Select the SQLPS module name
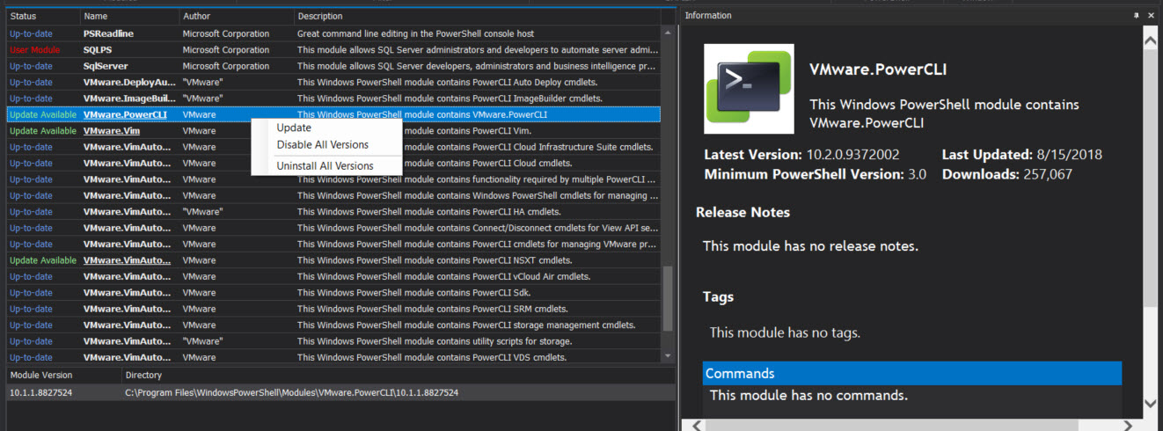The height and width of the screenshot is (431, 1163). [98, 50]
